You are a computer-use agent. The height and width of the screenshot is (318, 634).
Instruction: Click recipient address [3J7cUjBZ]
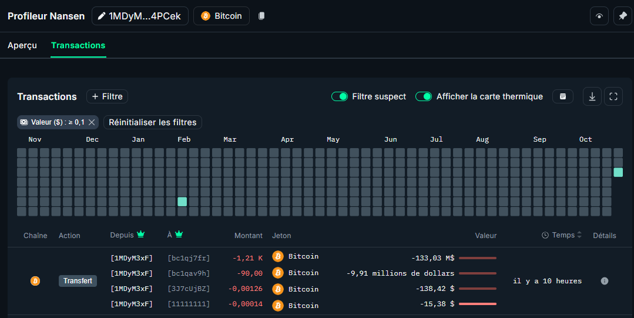189,289
